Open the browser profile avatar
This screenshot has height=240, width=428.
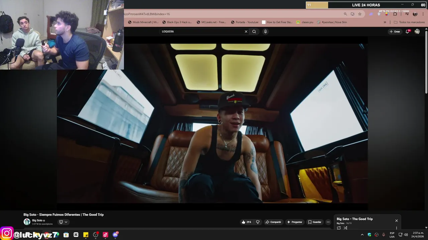(415, 14)
